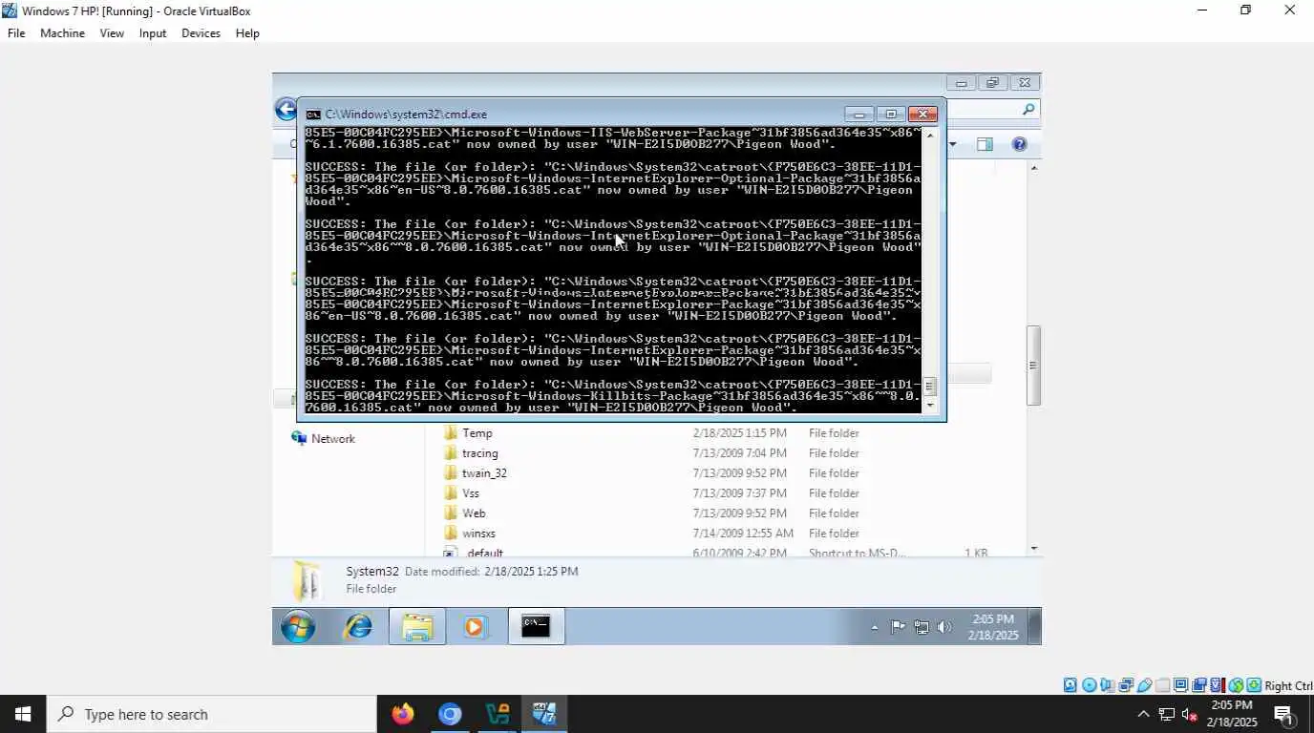Open the Devices menu
This screenshot has height=733, width=1314.
[201, 33]
